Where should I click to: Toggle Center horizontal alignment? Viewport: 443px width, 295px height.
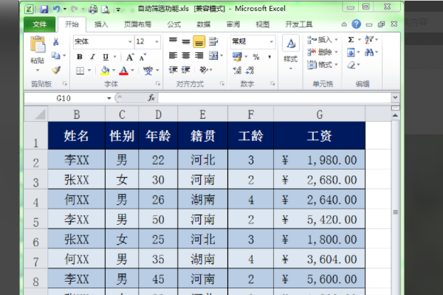pyautogui.click(x=186, y=55)
